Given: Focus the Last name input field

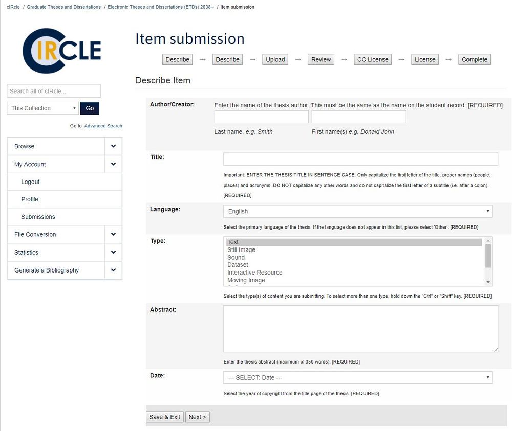Looking at the screenshot, I should click(x=261, y=117).
